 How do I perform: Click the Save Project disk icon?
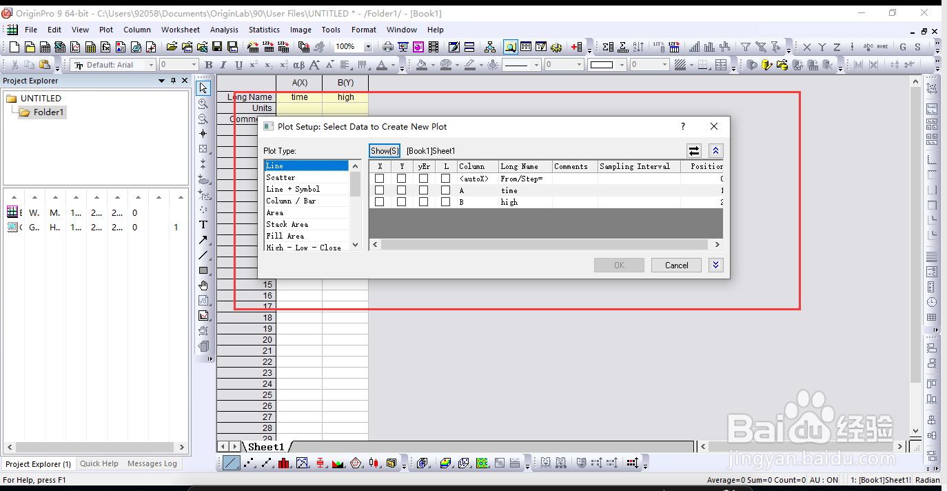[x=217, y=47]
